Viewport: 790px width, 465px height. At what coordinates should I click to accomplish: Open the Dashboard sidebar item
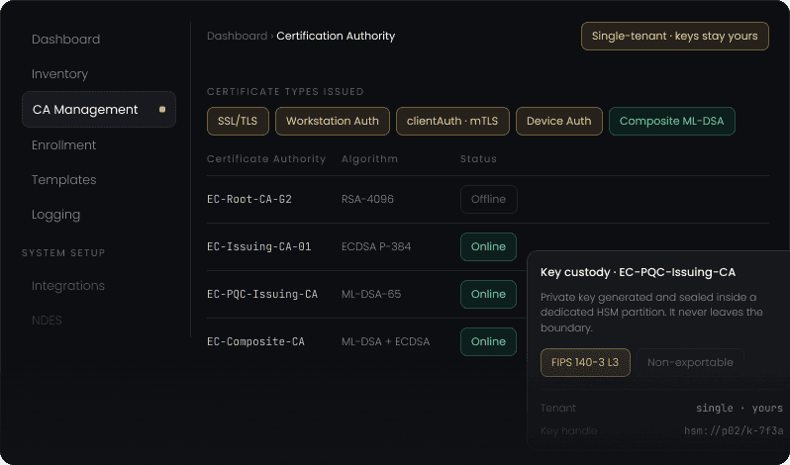tap(65, 40)
